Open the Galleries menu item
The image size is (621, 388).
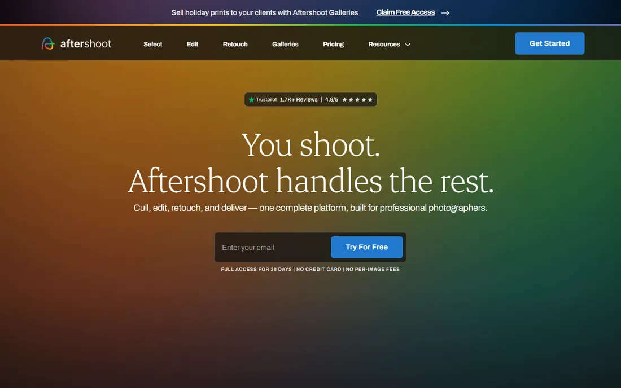(285, 45)
